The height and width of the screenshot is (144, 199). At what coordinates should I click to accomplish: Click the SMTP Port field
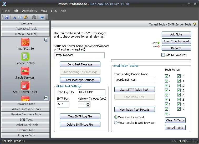(63, 104)
